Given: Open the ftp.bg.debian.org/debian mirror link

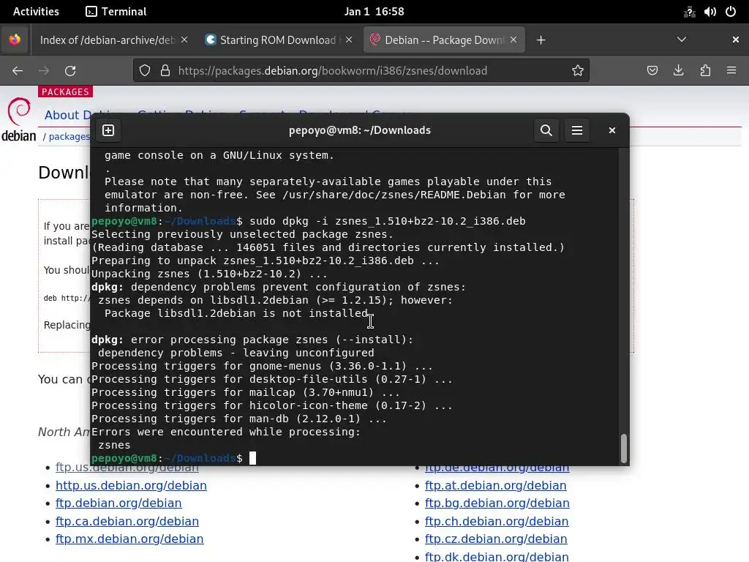Looking at the screenshot, I should click(497, 503).
